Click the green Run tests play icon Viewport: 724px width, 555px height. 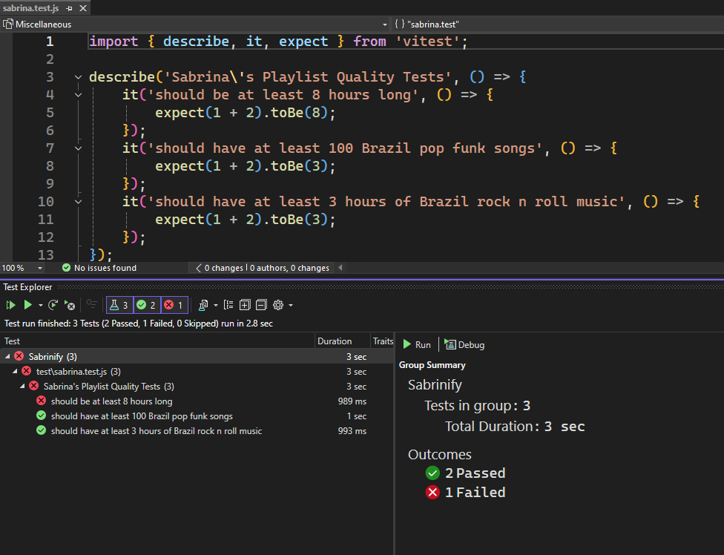pyautogui.click(x=27, y=305)
